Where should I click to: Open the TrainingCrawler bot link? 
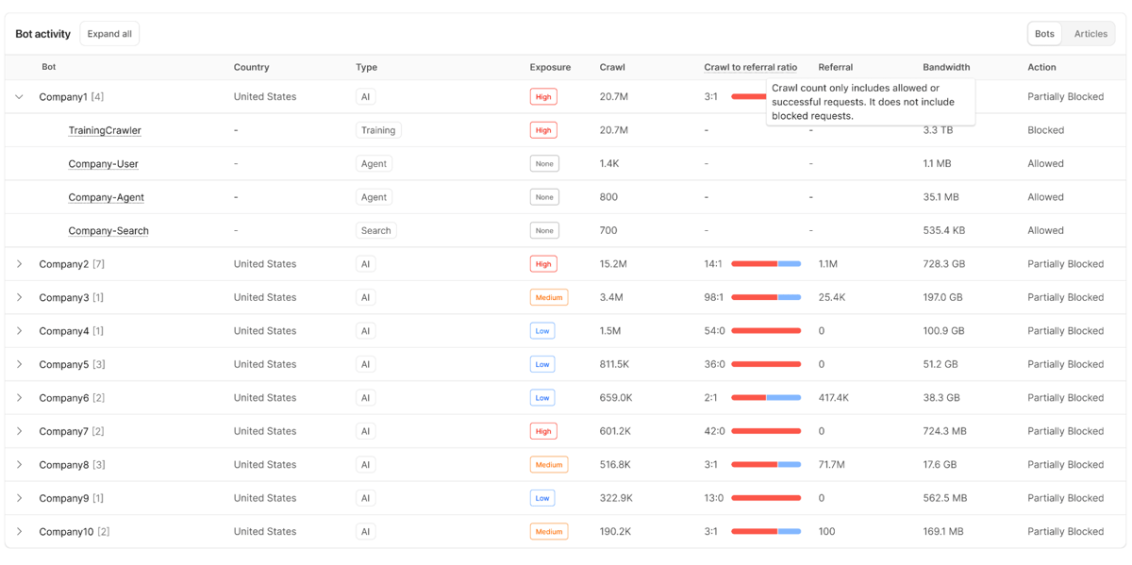click(105, 130)
